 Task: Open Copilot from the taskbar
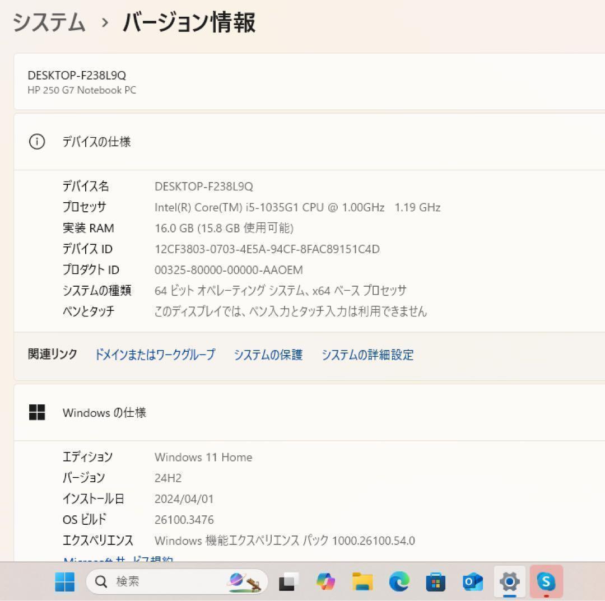click(325, 581)
